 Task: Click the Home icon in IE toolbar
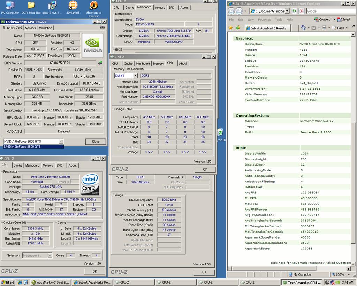click(x=303, y=28)
